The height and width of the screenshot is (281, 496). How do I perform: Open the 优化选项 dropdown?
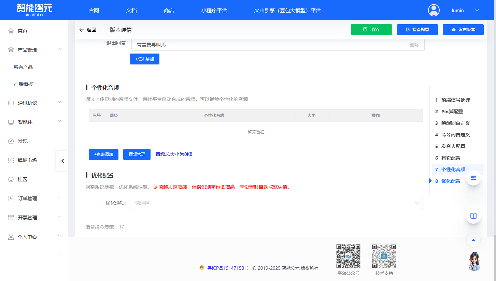click(x=276, y=203)
